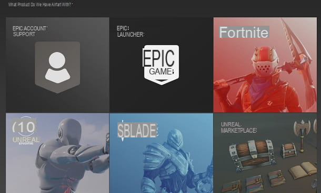Image resolution: width=321 pixels, height=193 pixels.
Task: Open the SBLADE game tile
Action: coord(162,153)
